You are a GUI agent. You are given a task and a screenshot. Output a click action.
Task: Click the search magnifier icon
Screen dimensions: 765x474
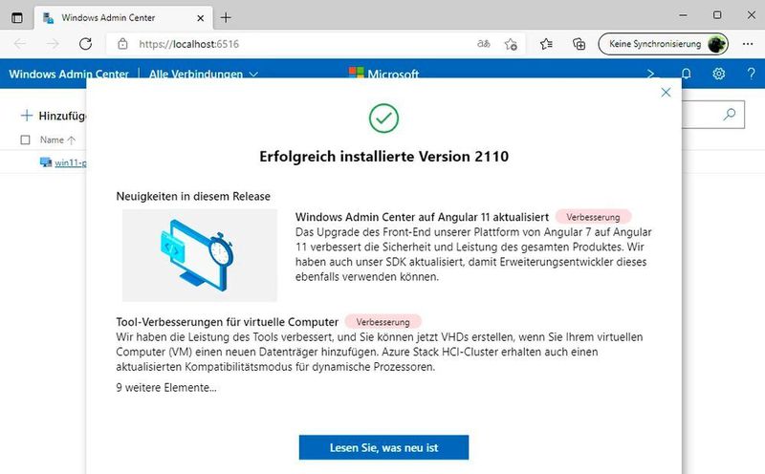pos(729,115)
